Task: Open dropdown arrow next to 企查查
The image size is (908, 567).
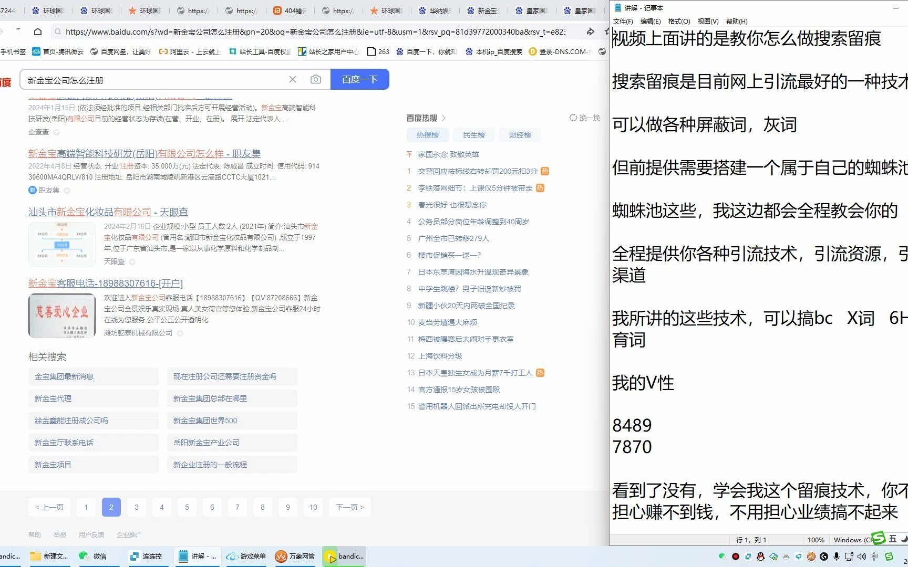Action: click(x=57, y=132)
